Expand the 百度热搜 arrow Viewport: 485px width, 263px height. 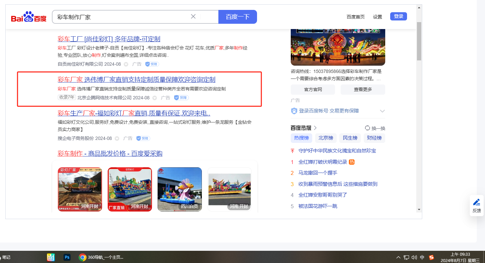(315, 128)
